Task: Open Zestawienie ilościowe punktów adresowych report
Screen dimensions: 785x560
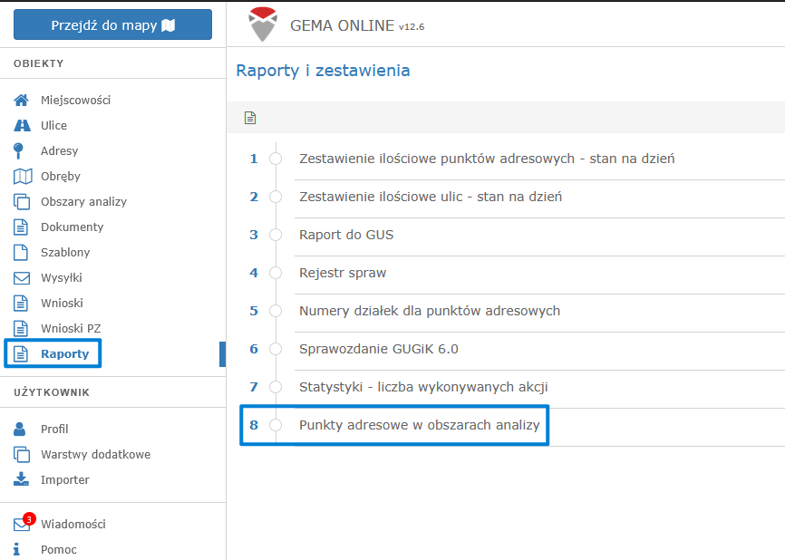Action: 487,159
